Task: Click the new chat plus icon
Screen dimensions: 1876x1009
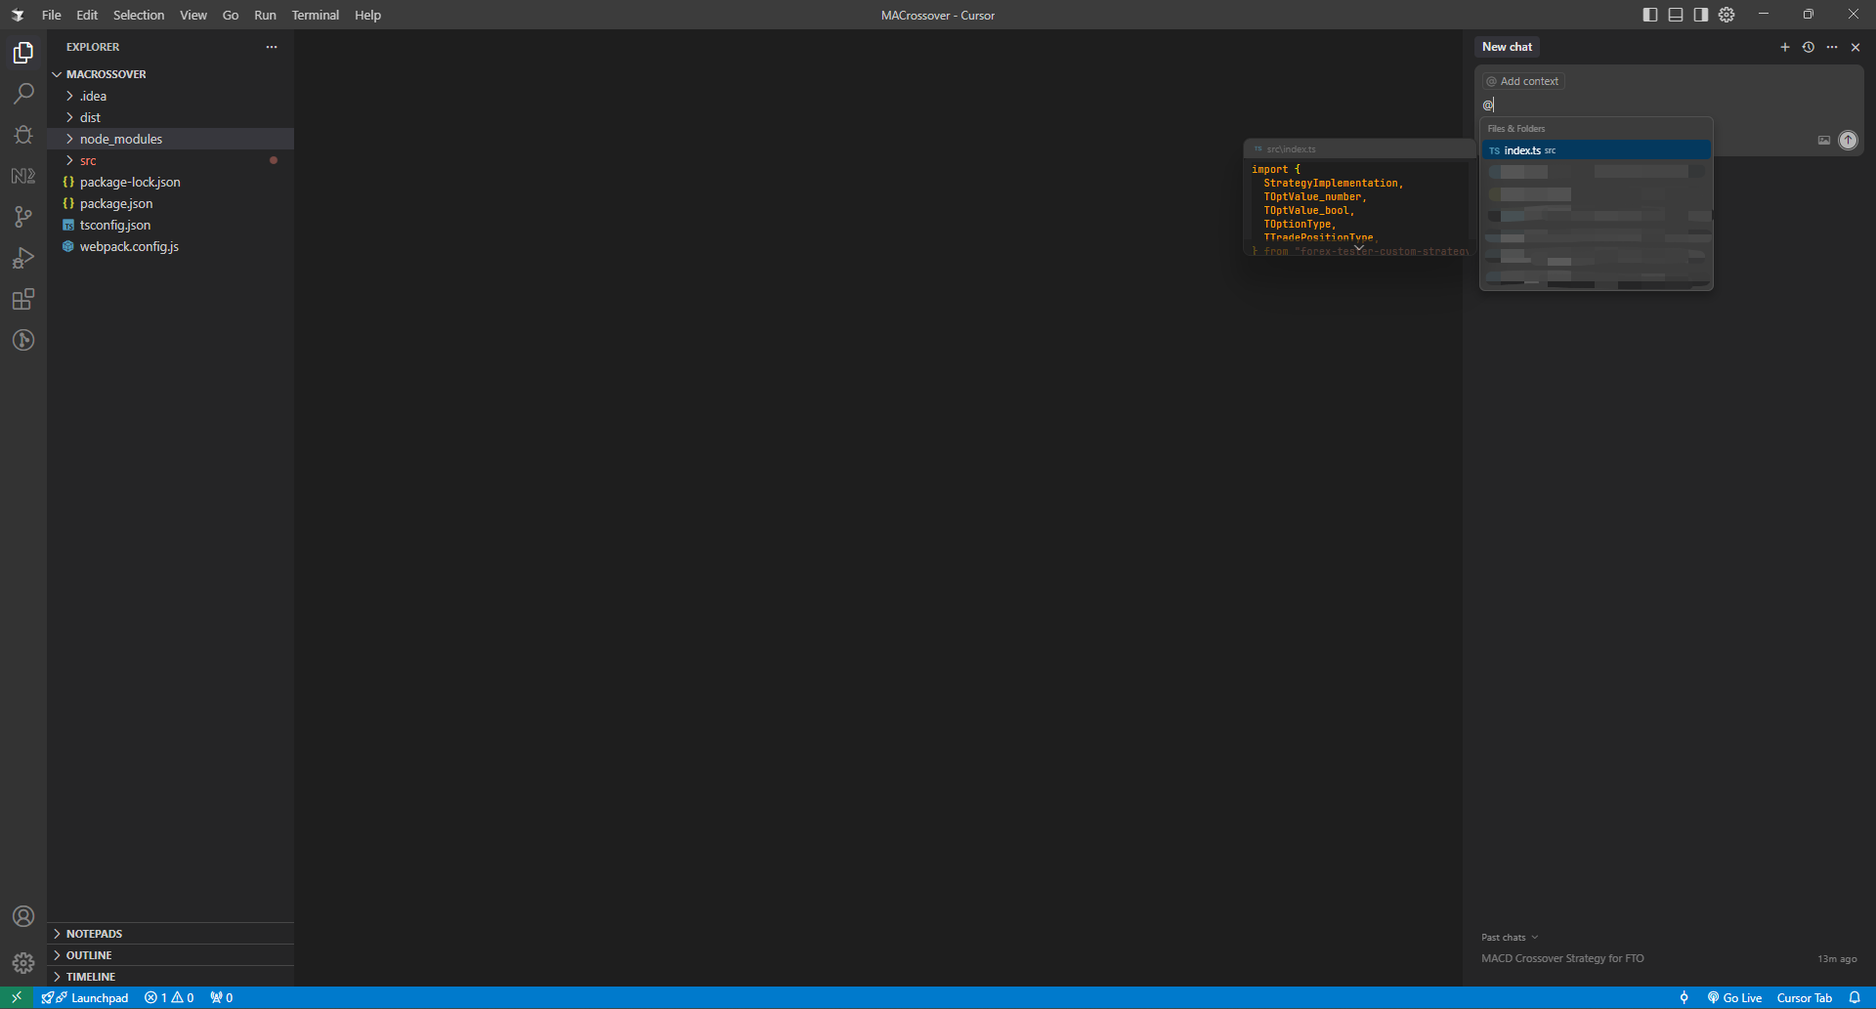Action: point(1784,47)
